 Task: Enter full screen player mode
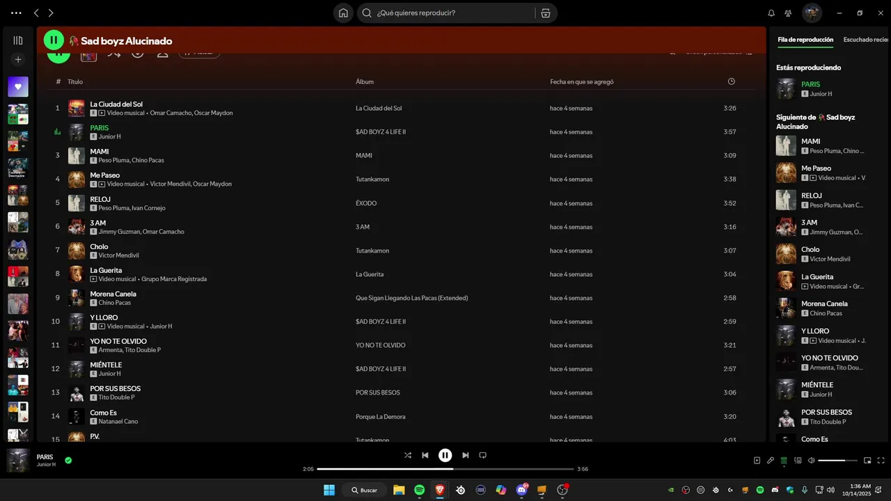(x=881, y=460)
